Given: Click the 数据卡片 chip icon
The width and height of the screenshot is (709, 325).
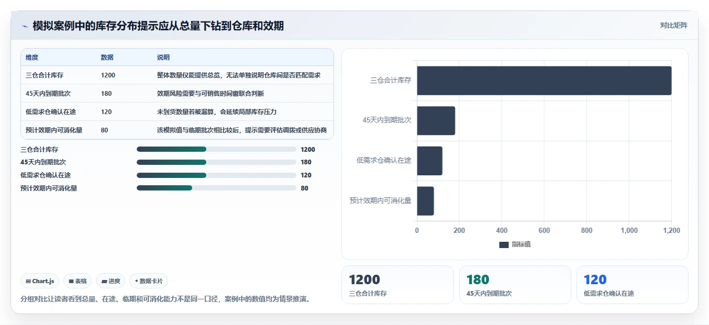Looking at the screenshot, I should coord(137,281).
